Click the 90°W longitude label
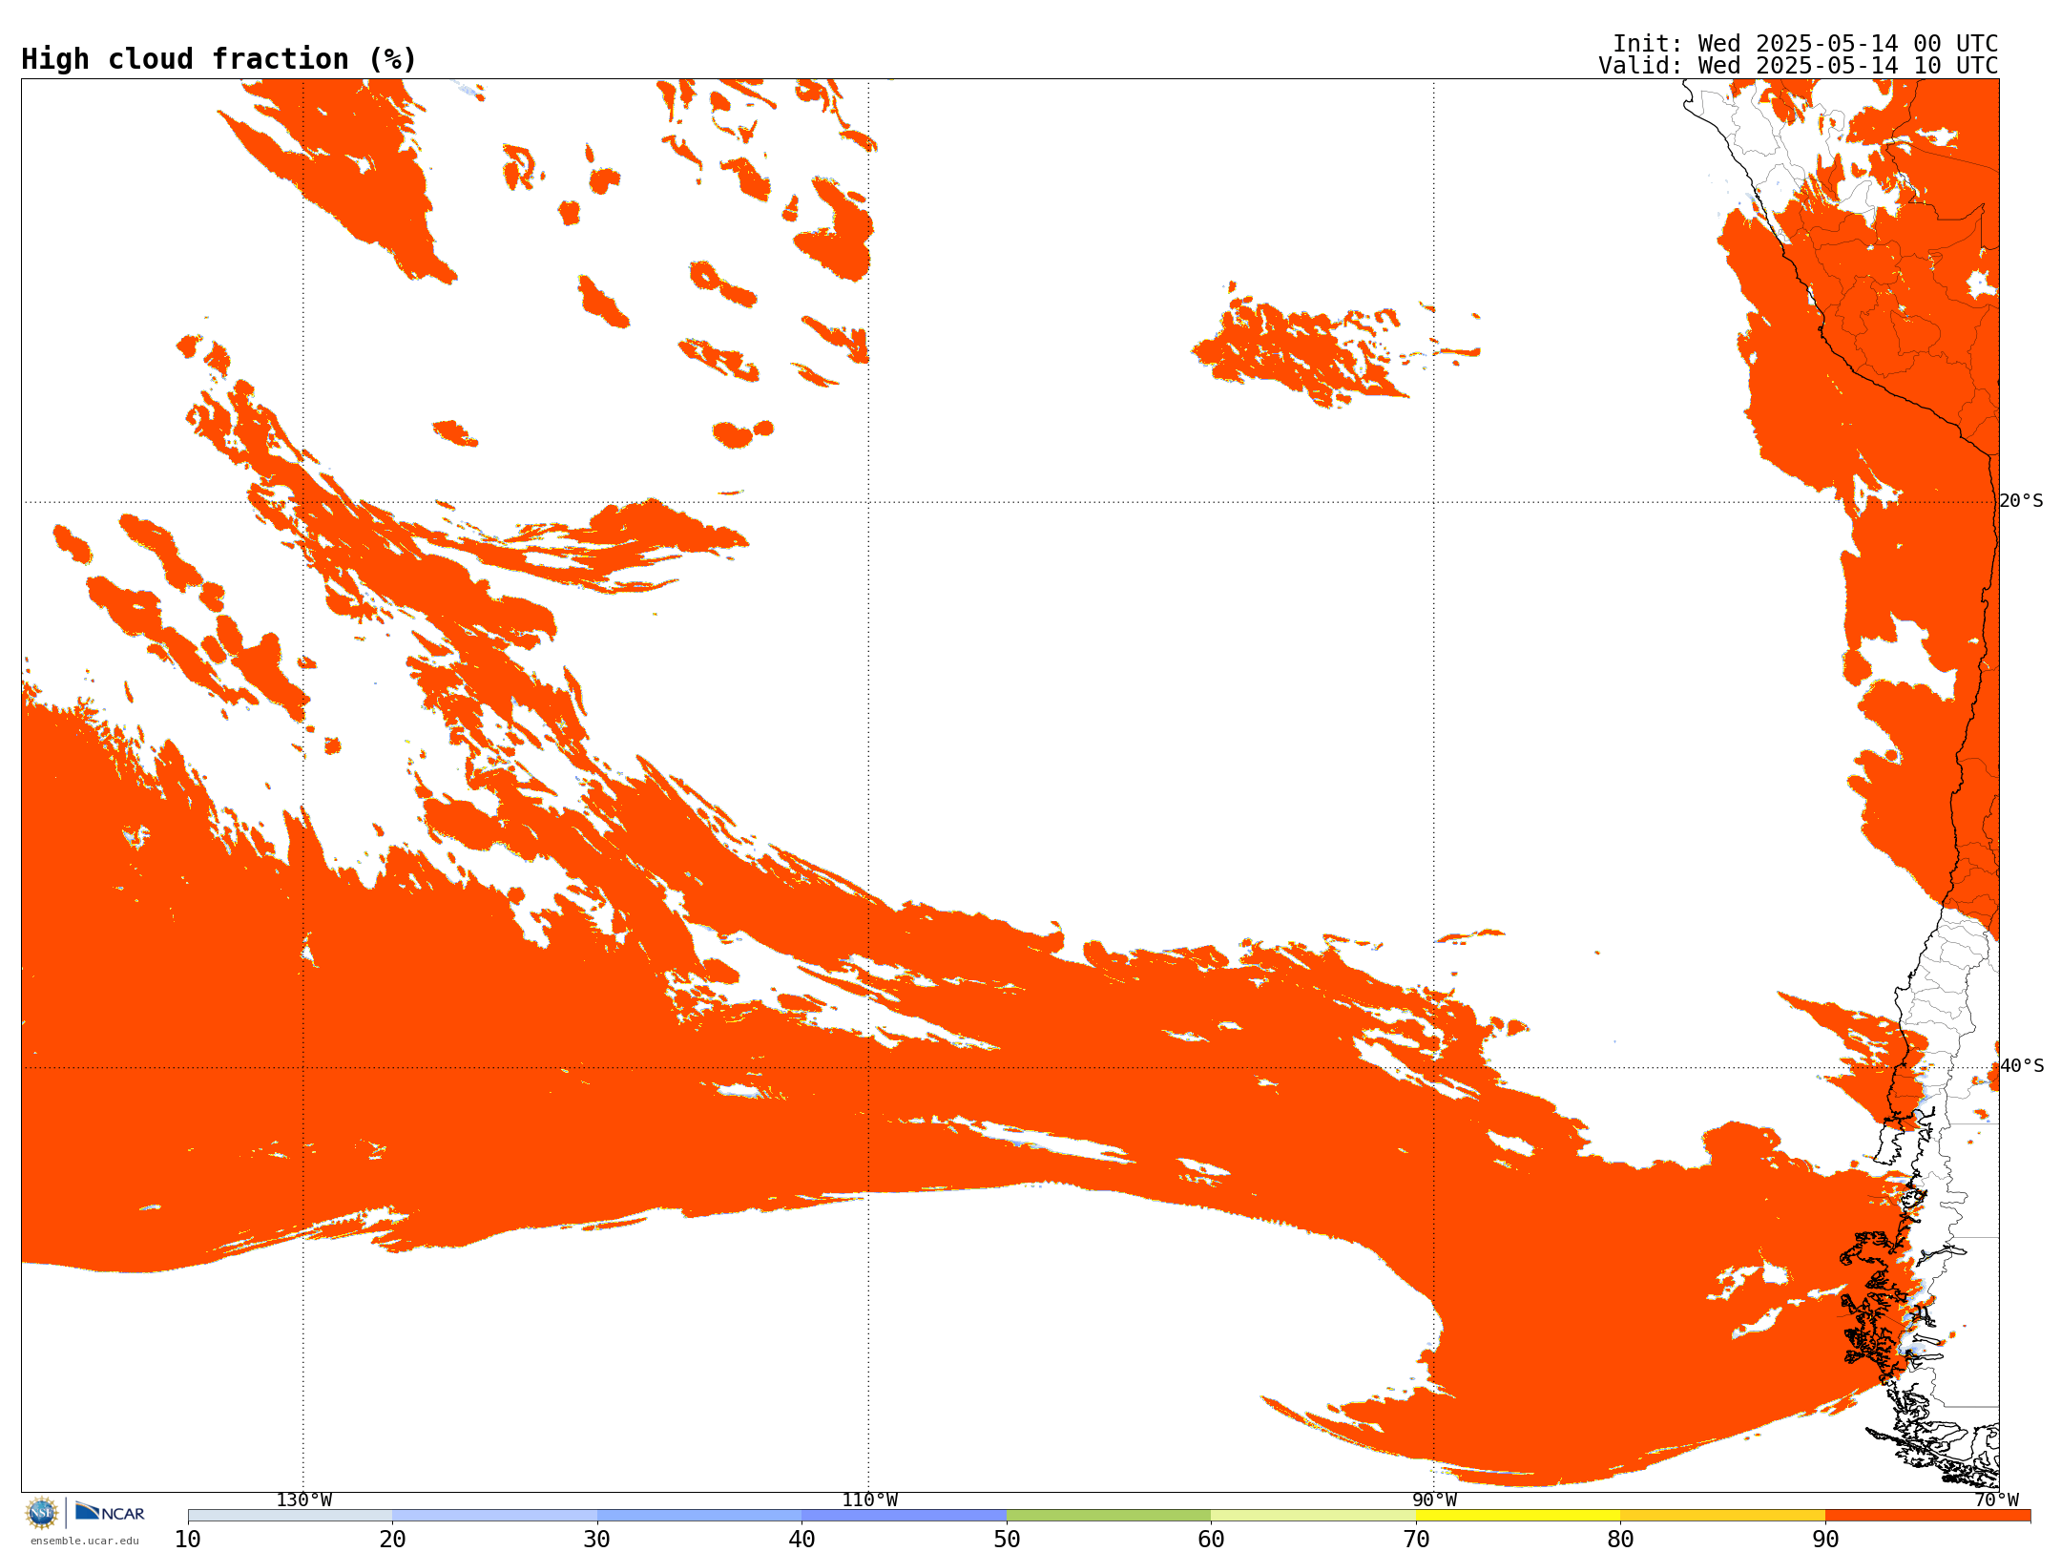2061x1552 pixels. [1434, 1500]
